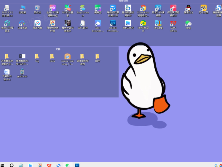Launch the 金舟CAD编辑器64位 shortcut

pos(52,11)
